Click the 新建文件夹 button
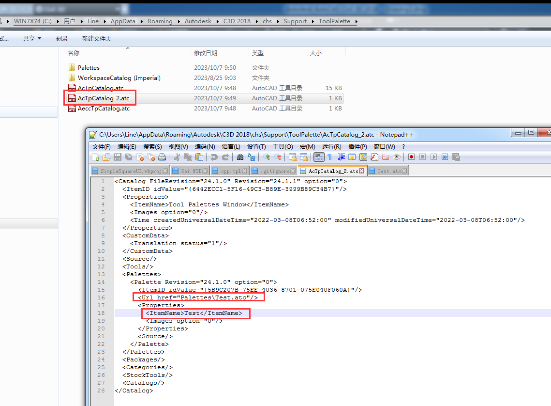This screenshot has width=551, height=406. [x=96, y=38]
